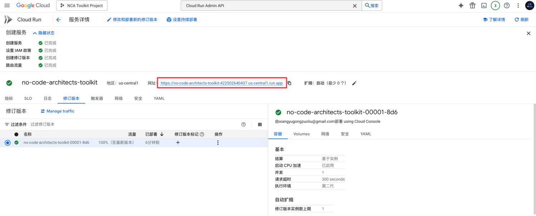Sort by 已部署 column arrow
The height and width of the screenshot is (216, 536).
pos(162,134)
